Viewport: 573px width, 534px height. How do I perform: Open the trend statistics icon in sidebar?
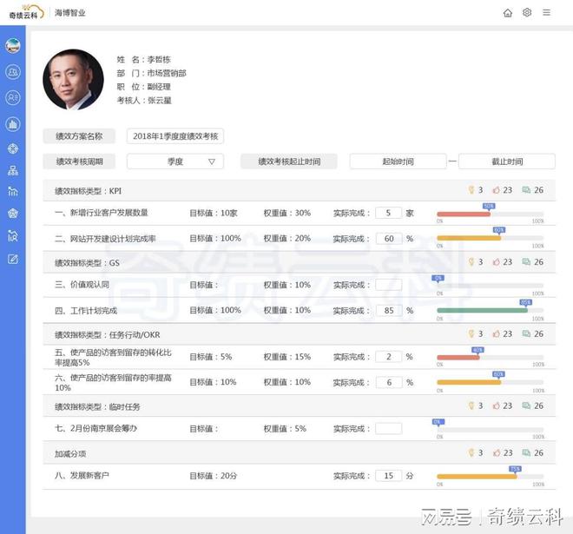(13, 191)
